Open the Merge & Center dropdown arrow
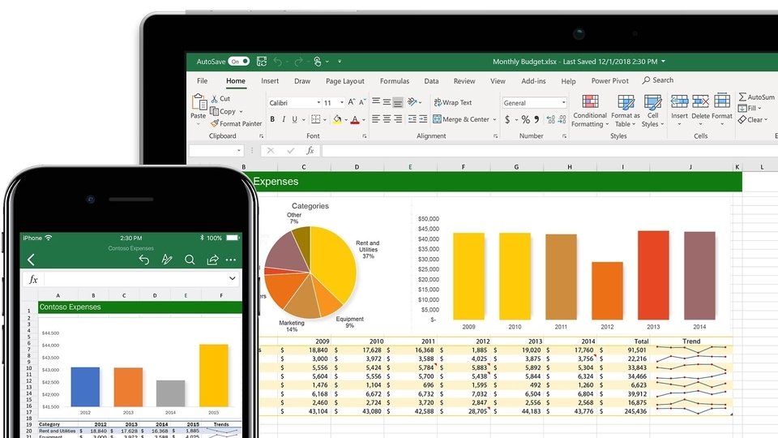 tap(494, 120)
